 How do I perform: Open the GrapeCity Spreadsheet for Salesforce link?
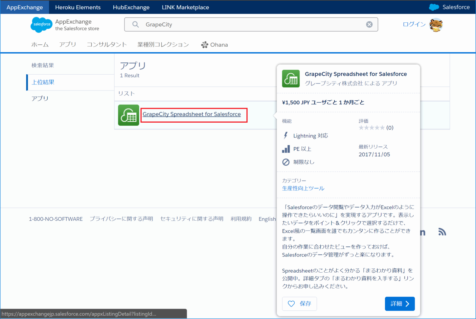pyautogui.click(x=192, y=114)
